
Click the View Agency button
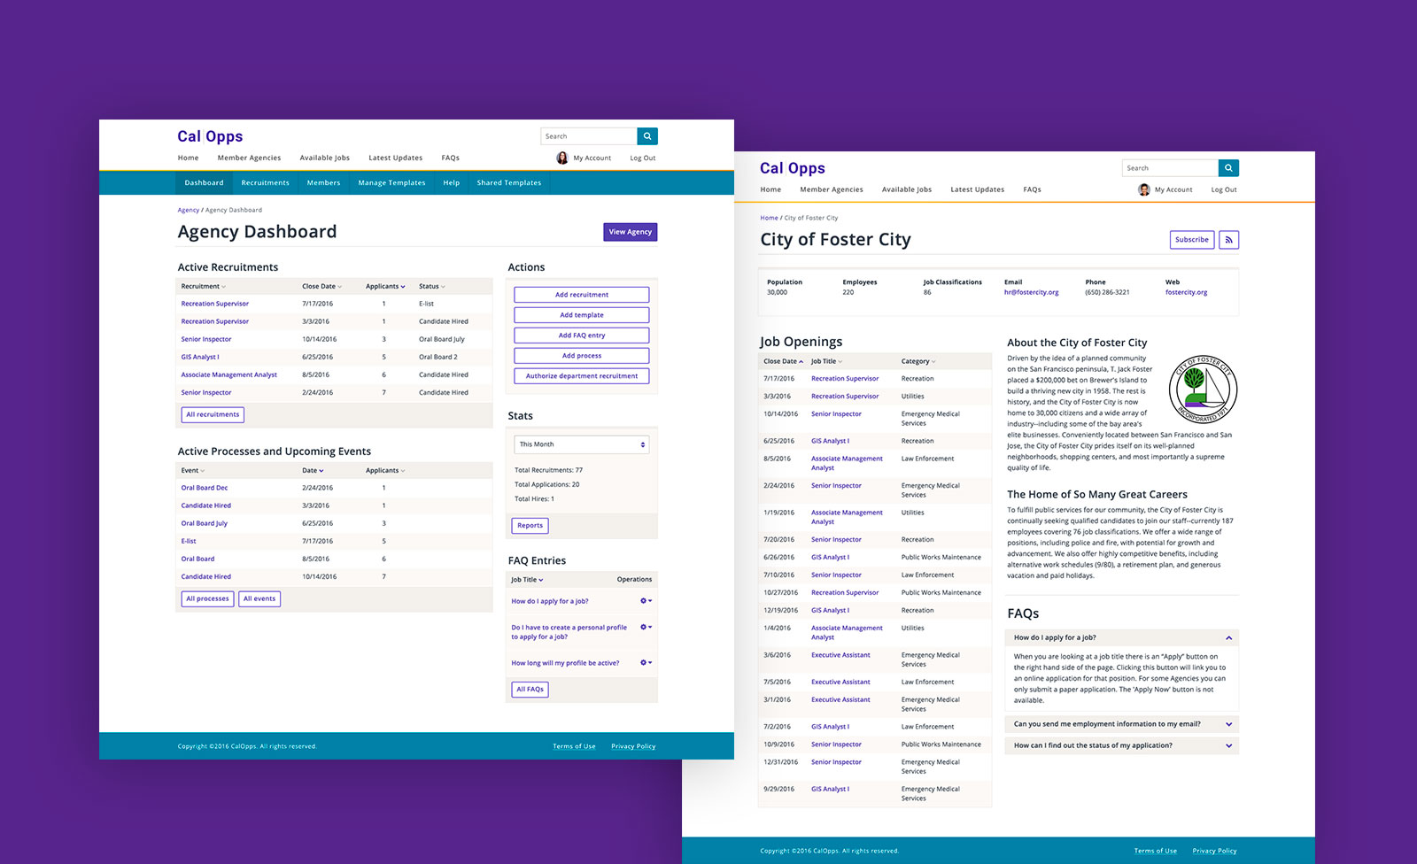pyautogui.click(x=631, y=232)
